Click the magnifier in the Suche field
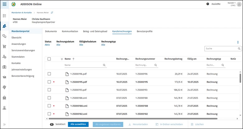 click(x=239, y=48)
